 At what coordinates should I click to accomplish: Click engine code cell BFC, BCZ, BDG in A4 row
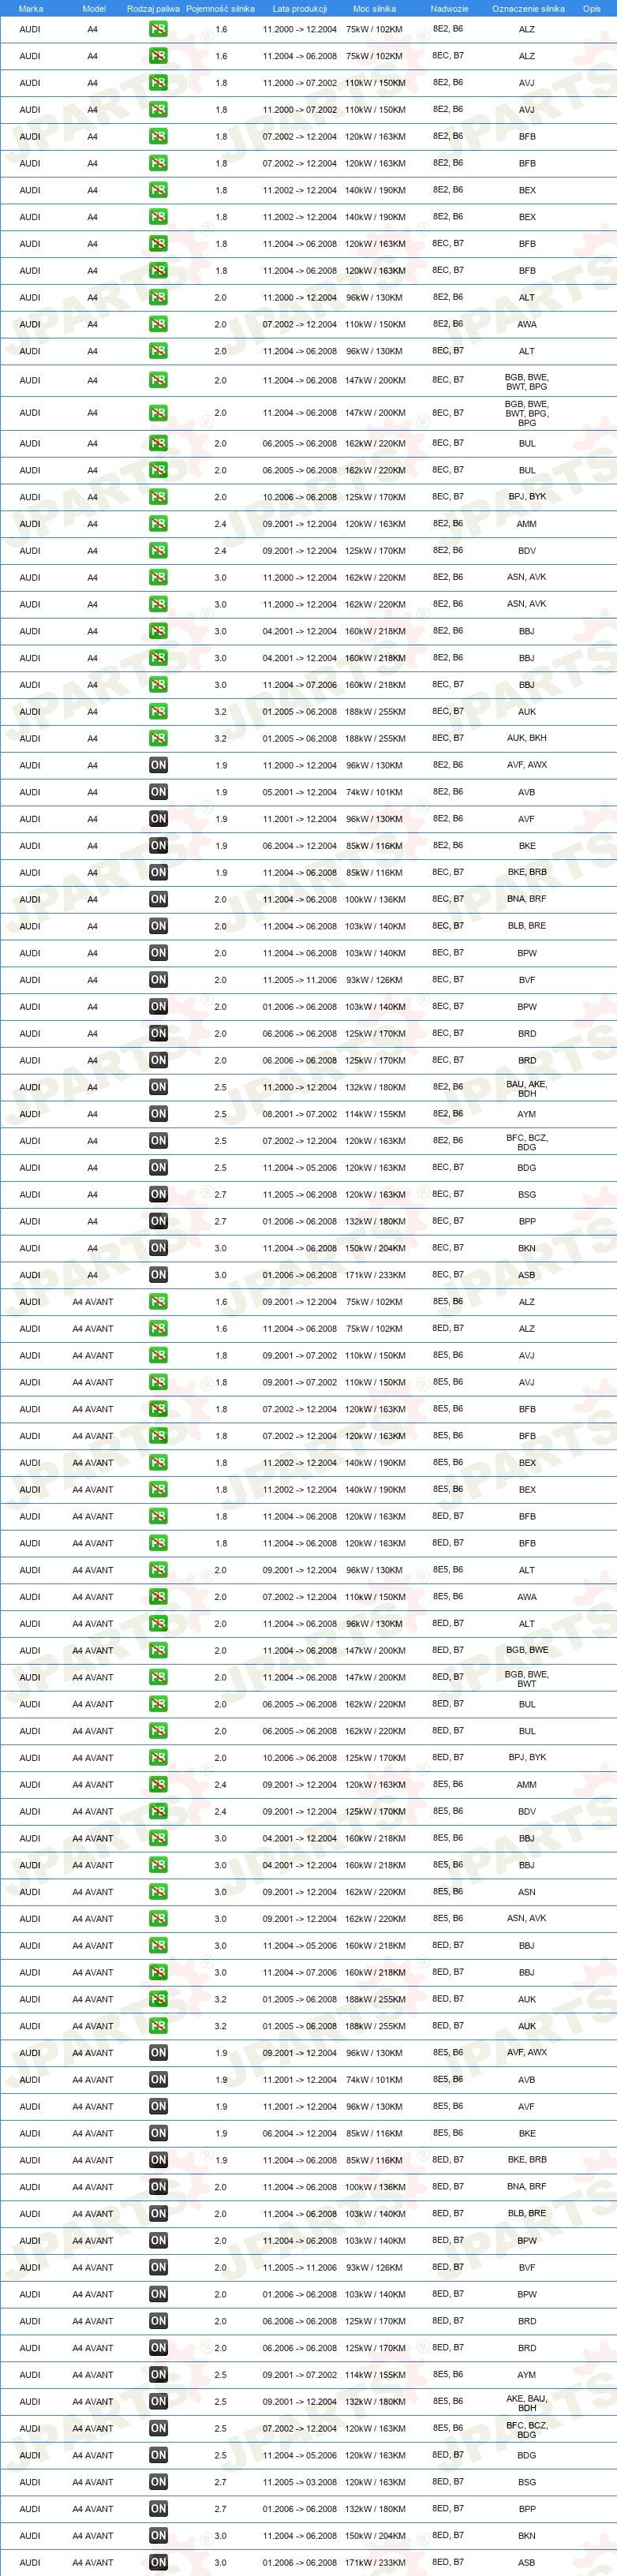pyautogui.click(x=527, y=1142)
